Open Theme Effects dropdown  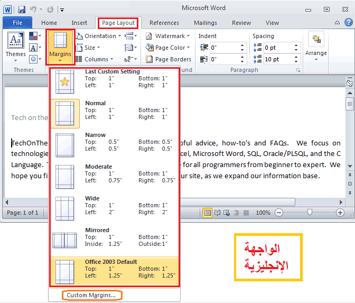(35, 59)
